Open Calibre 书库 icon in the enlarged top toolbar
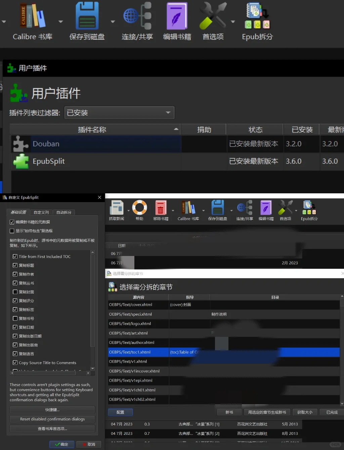Screen dimensions: 344x450 click(x=33, y=16)
